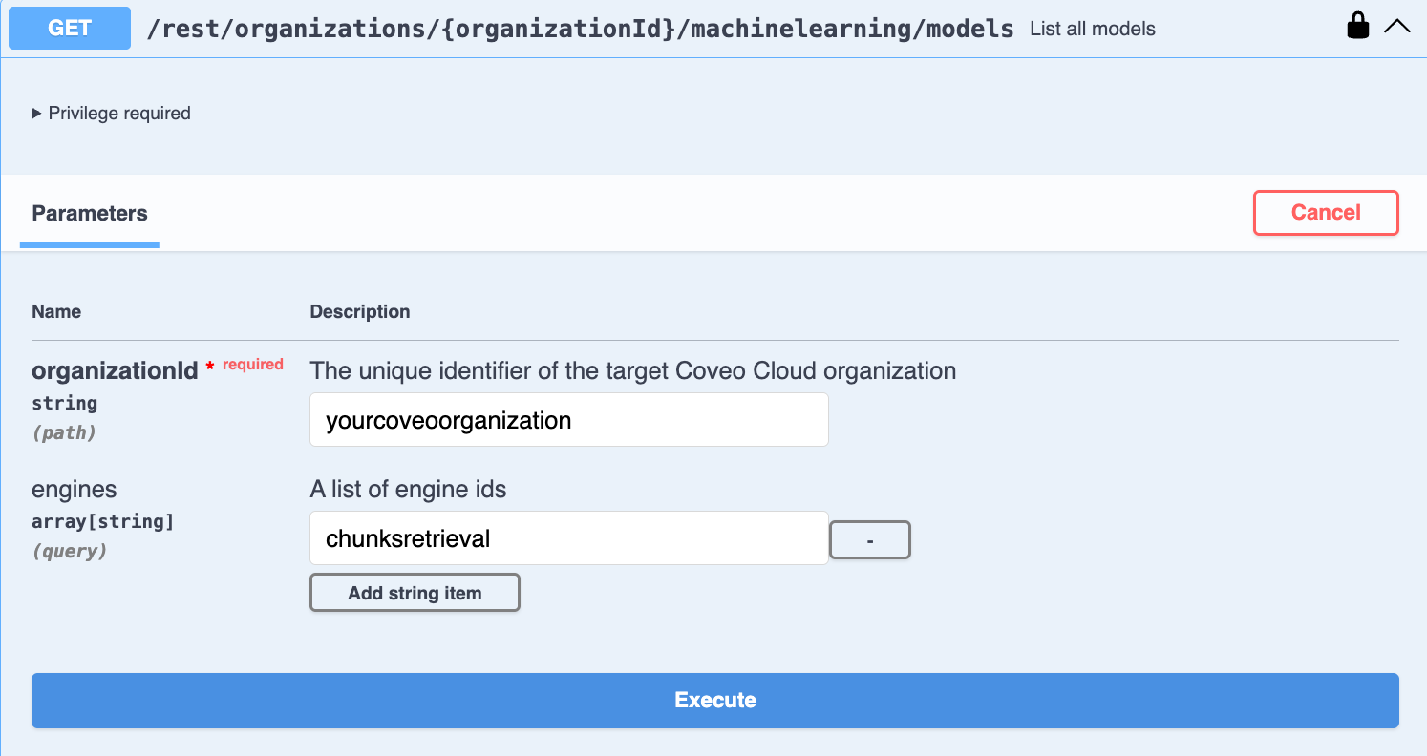Screen dimensions: 1427x756
Task: Click the Name column header
Action: click(x=56, y=312)
